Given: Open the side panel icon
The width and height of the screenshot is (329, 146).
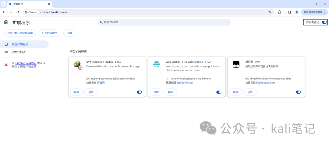Looking at the screenshot, I should (290, 12).
